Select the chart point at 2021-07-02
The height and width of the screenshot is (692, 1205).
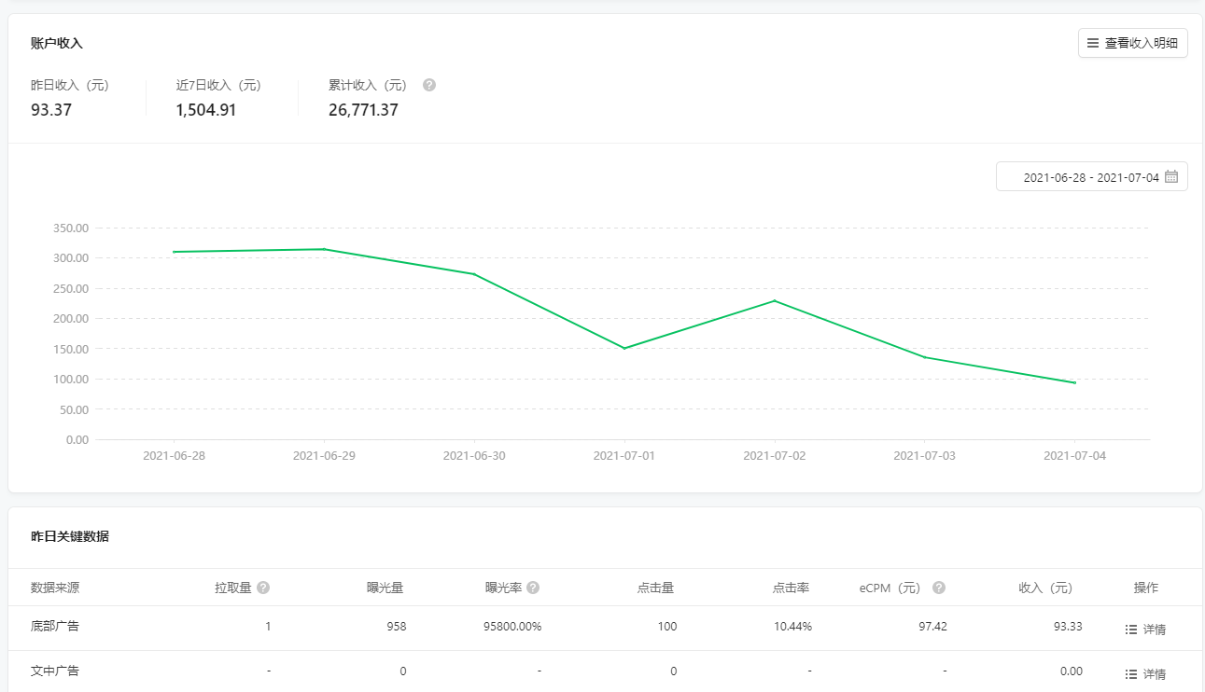[x=775, y=300]
